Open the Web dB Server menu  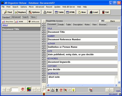coord(69,7)
